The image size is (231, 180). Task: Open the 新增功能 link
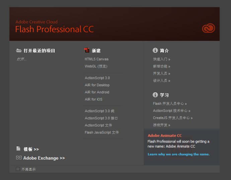tap(162, 66)
